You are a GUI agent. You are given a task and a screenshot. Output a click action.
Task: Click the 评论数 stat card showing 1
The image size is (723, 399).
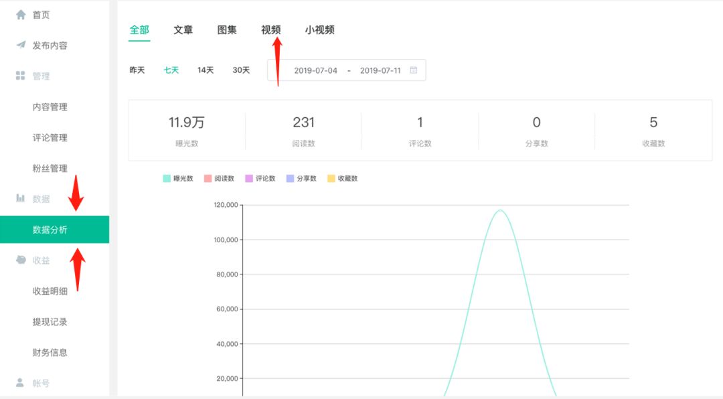click(420, 131)
